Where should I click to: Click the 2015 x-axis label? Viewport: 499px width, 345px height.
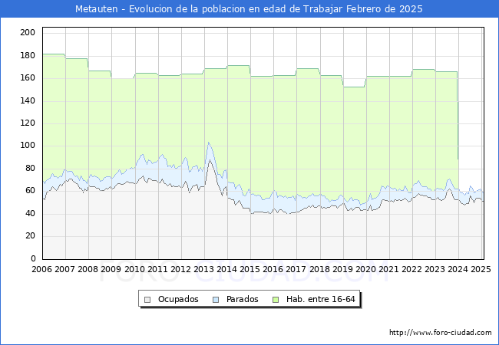tap(249, 269)
